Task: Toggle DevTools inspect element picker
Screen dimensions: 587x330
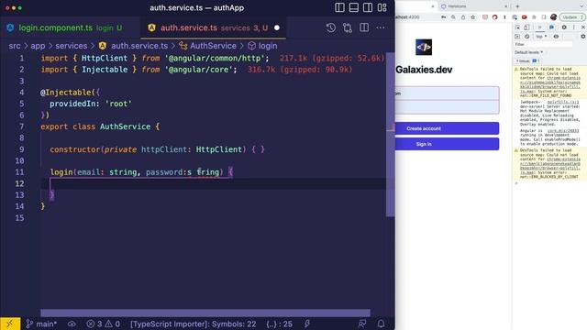Action: (x=517, y=27)
